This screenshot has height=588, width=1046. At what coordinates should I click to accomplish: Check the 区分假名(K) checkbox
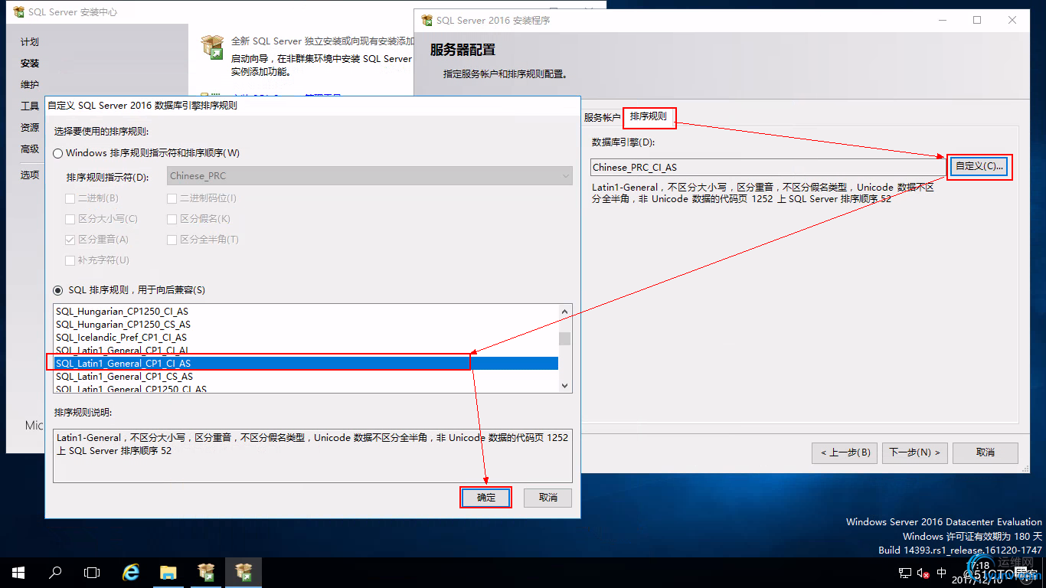tap(172, 219)
